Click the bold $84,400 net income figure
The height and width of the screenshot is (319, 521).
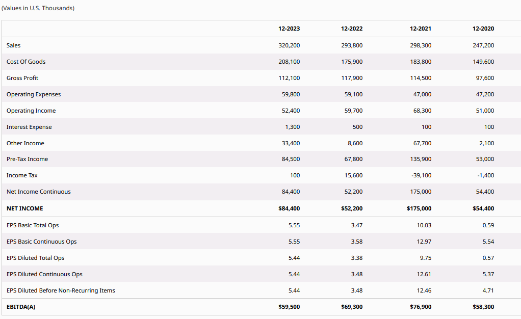tap(289, 208)
